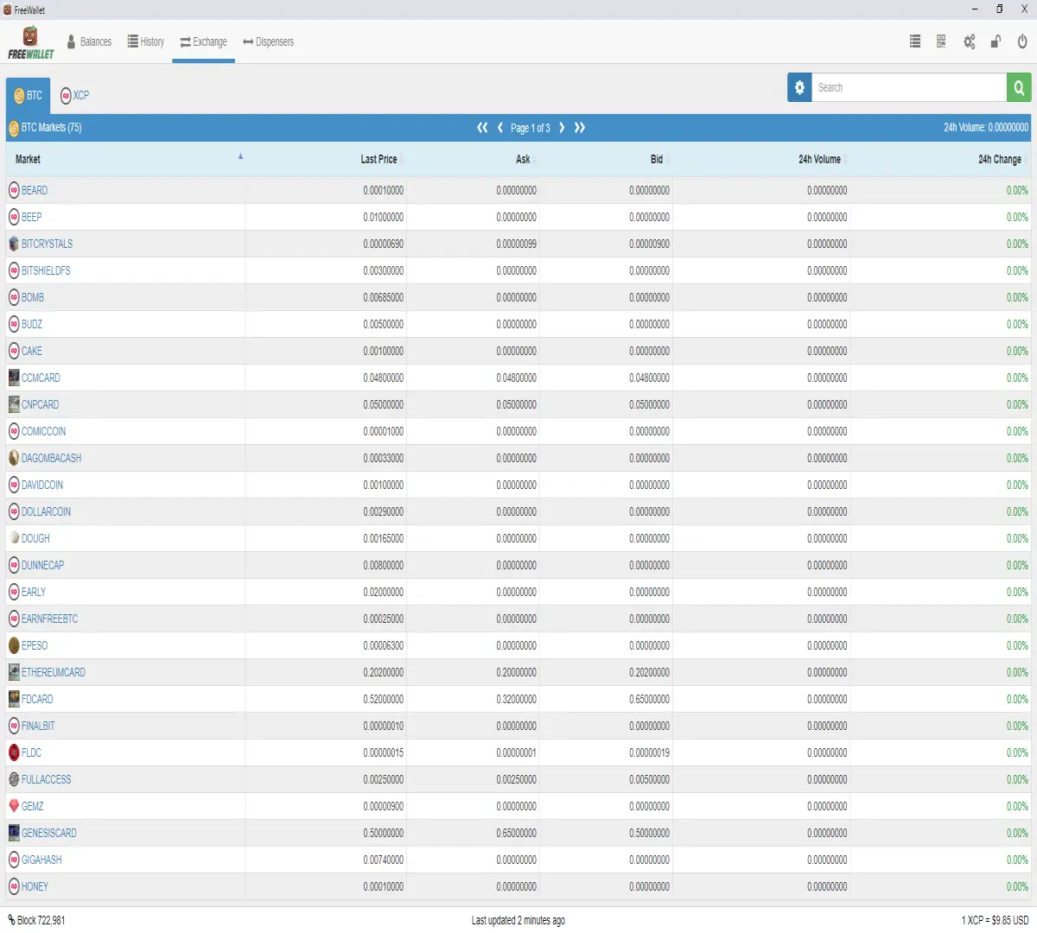The image size is (1037, 933).
Task: Select the COMICCOIN market row
Action: click(x=518, y=431)
